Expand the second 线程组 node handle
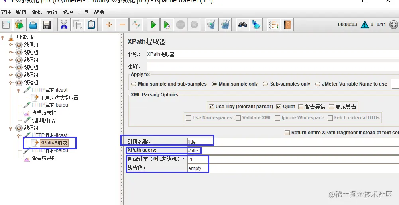 (x=11, y=52)
